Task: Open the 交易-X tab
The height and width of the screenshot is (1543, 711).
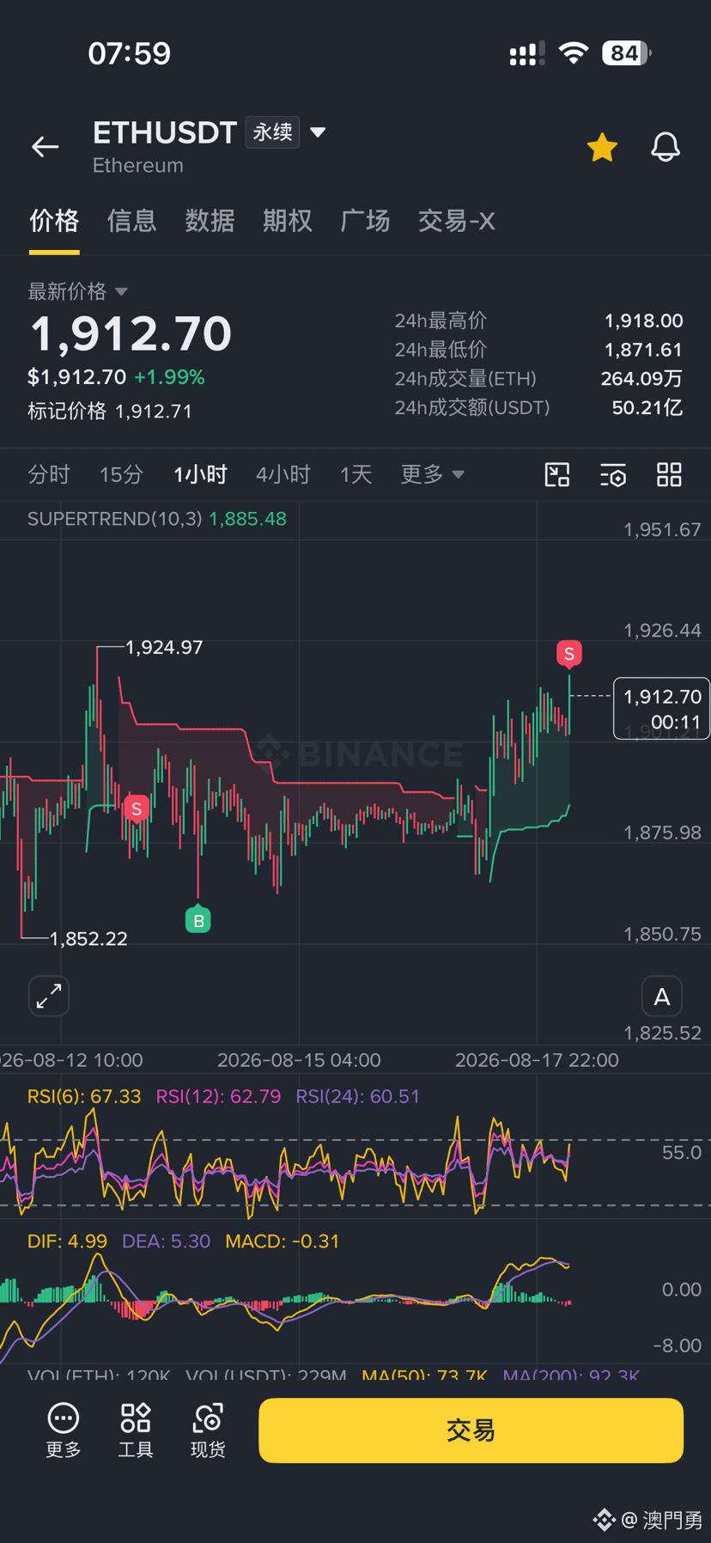Action: [456, 221]
